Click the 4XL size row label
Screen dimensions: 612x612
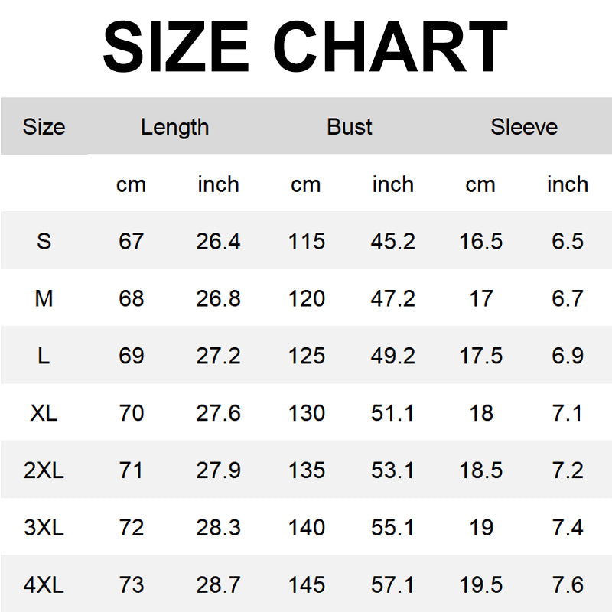[x=44, y=586]
